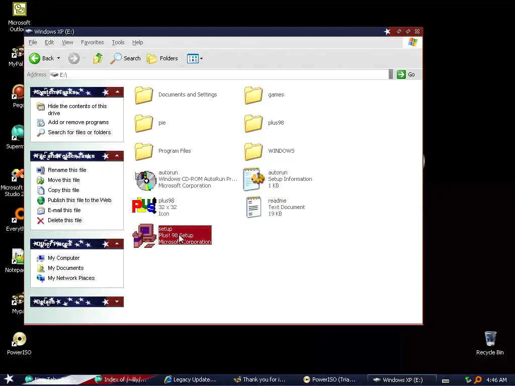Select the plus98 icon file
The height and width of the screenshot is (386, 515).
pyautogui.click(x=144, y=206)
